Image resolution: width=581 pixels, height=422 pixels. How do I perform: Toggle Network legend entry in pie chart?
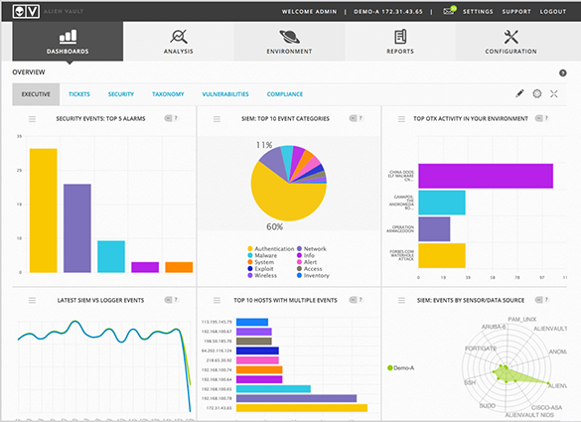coord(312,248)
